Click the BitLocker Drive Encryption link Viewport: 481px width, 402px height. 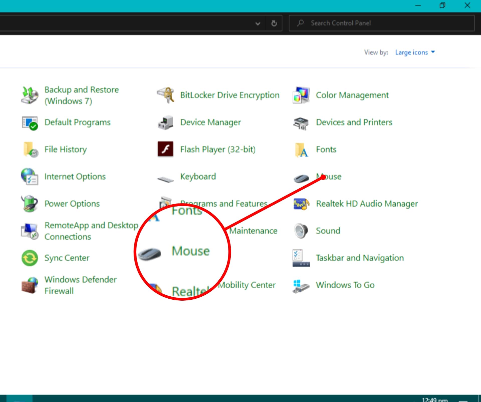[230, 95]
